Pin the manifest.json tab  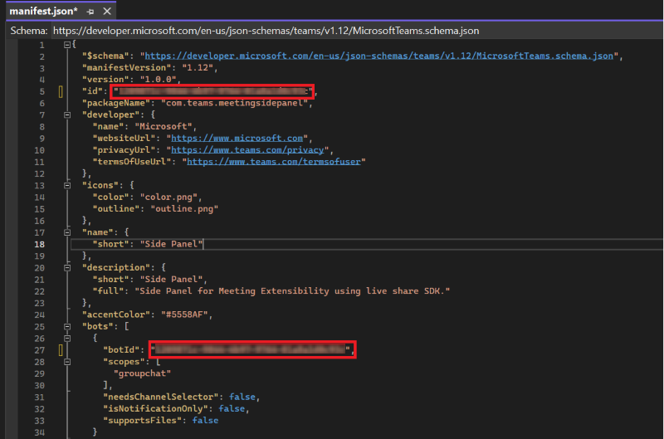[90, 12]
